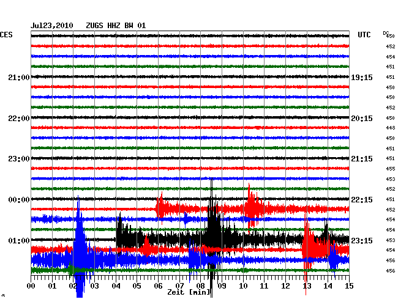Click the left time label "22:00"
The height and width of the screenshot is (302, 398).
click(x=19, y=119)
